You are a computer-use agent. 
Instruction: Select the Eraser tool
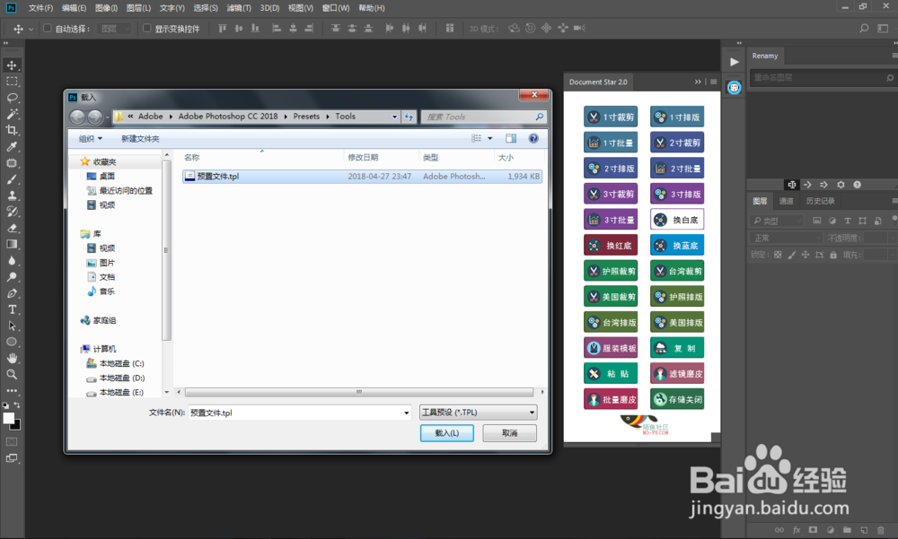point(12,228)
